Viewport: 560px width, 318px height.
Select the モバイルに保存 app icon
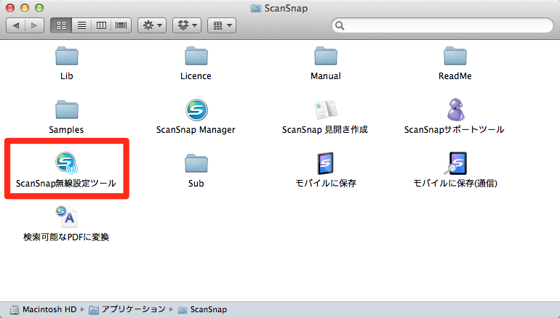(326, 163)
